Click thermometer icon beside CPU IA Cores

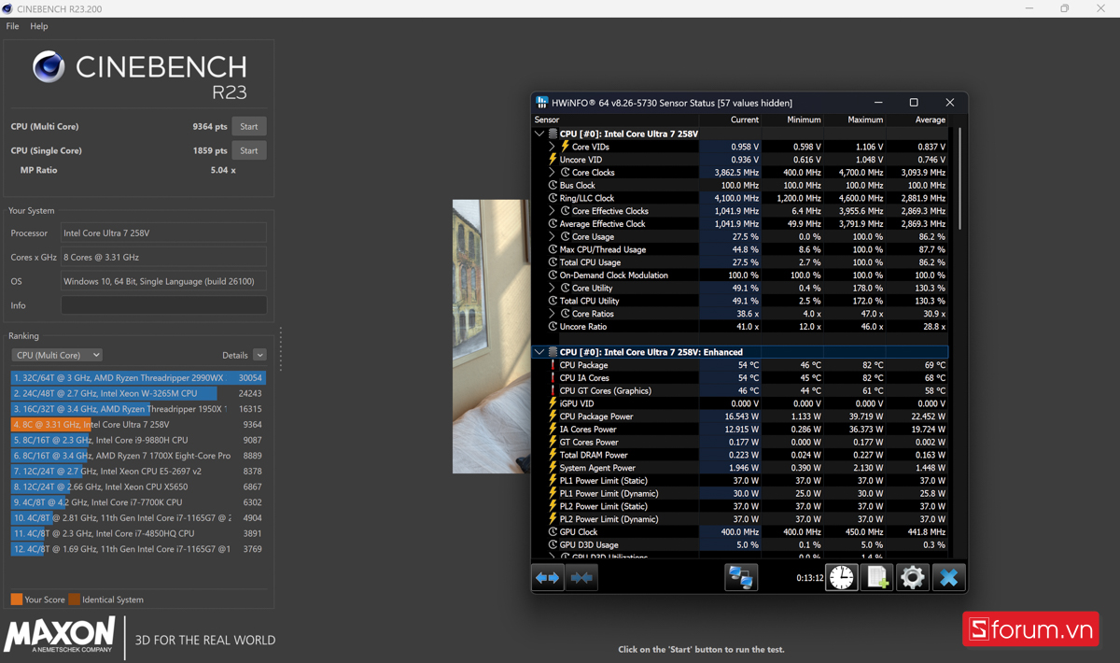(553, 378)
